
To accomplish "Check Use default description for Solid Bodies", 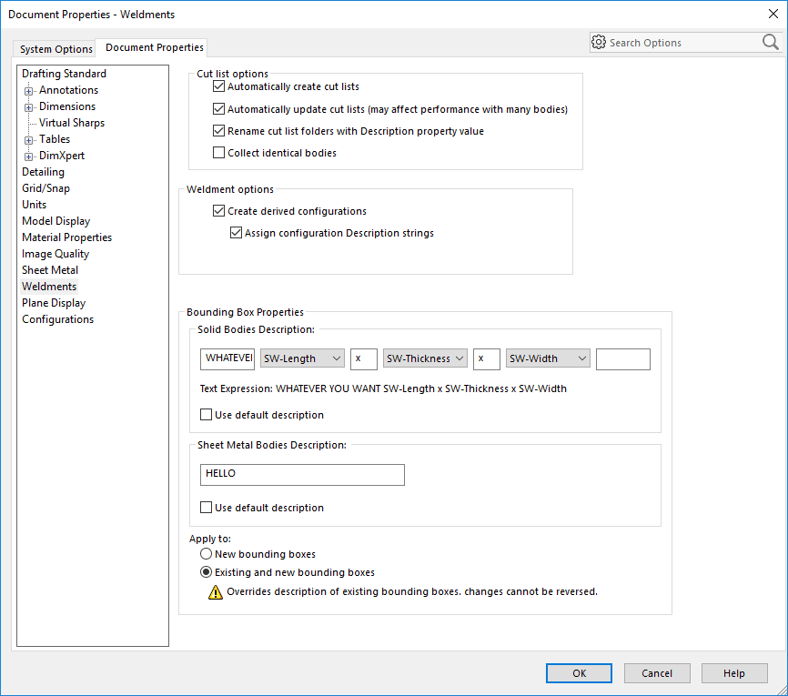I will pyautogui.click(x=206, y=415).
